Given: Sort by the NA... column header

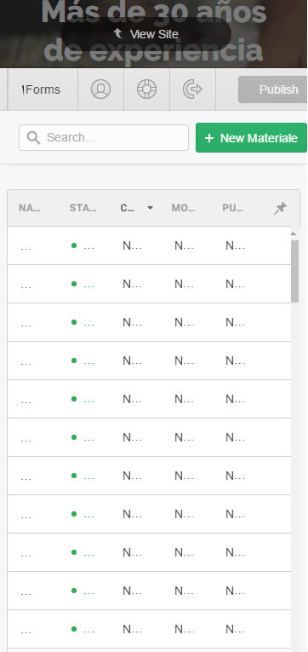Looking at the screenshot, I should point(30,208).
